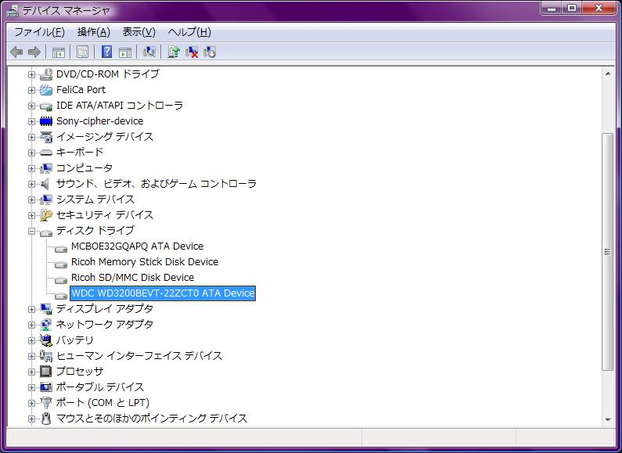Click the ports (COM と LPT) connector icon
The height and width of the screenshot is (453, 622).
46,403
